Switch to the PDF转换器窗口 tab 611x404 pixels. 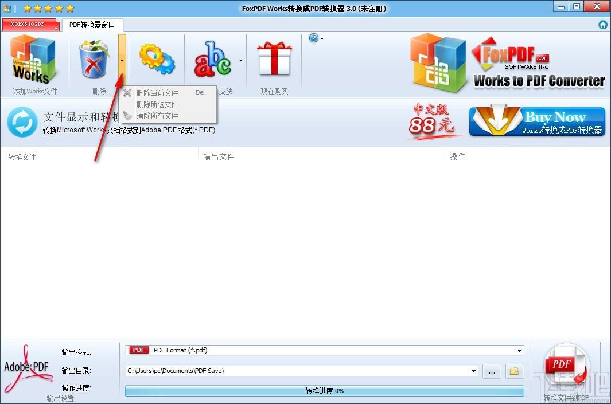(92, 25)
